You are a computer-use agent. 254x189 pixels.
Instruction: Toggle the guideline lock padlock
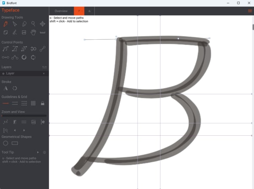[43, 103]
